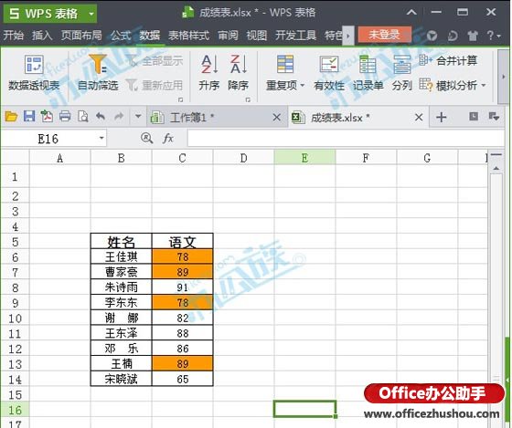Click the Name Box showing E16
Screen dimensions: 512x428
(49, 139)
